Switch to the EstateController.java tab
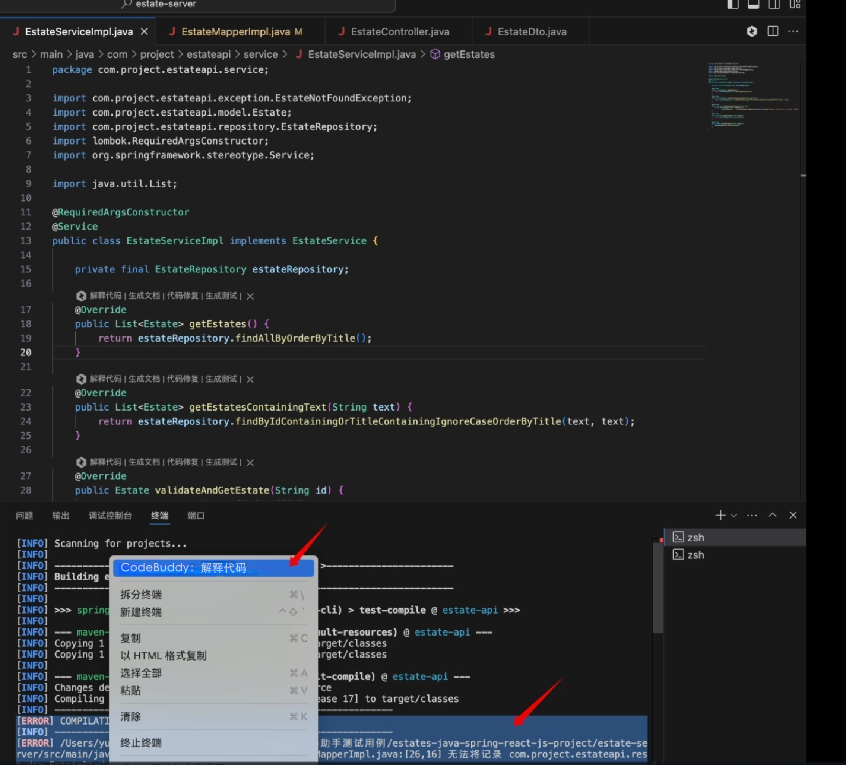Screen dimensions: 846x765 coord(399,31)
